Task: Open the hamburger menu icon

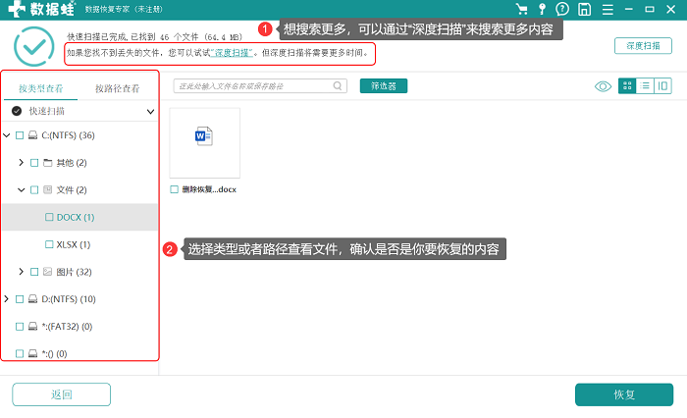Action: (608, 9)
